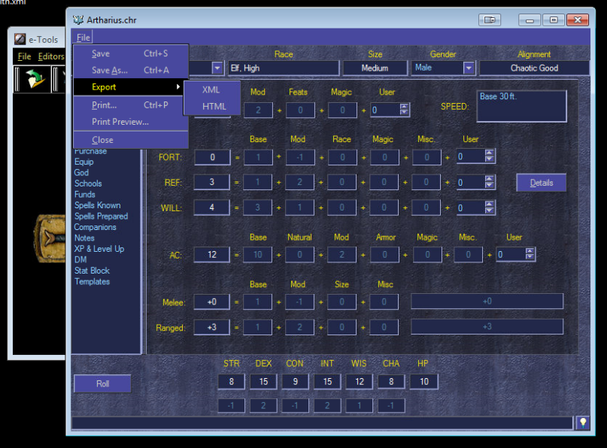This screenshot has width=607, height=448.
Task: Expand the dropdown left of the Race field
Action: [x=217, y=68]
